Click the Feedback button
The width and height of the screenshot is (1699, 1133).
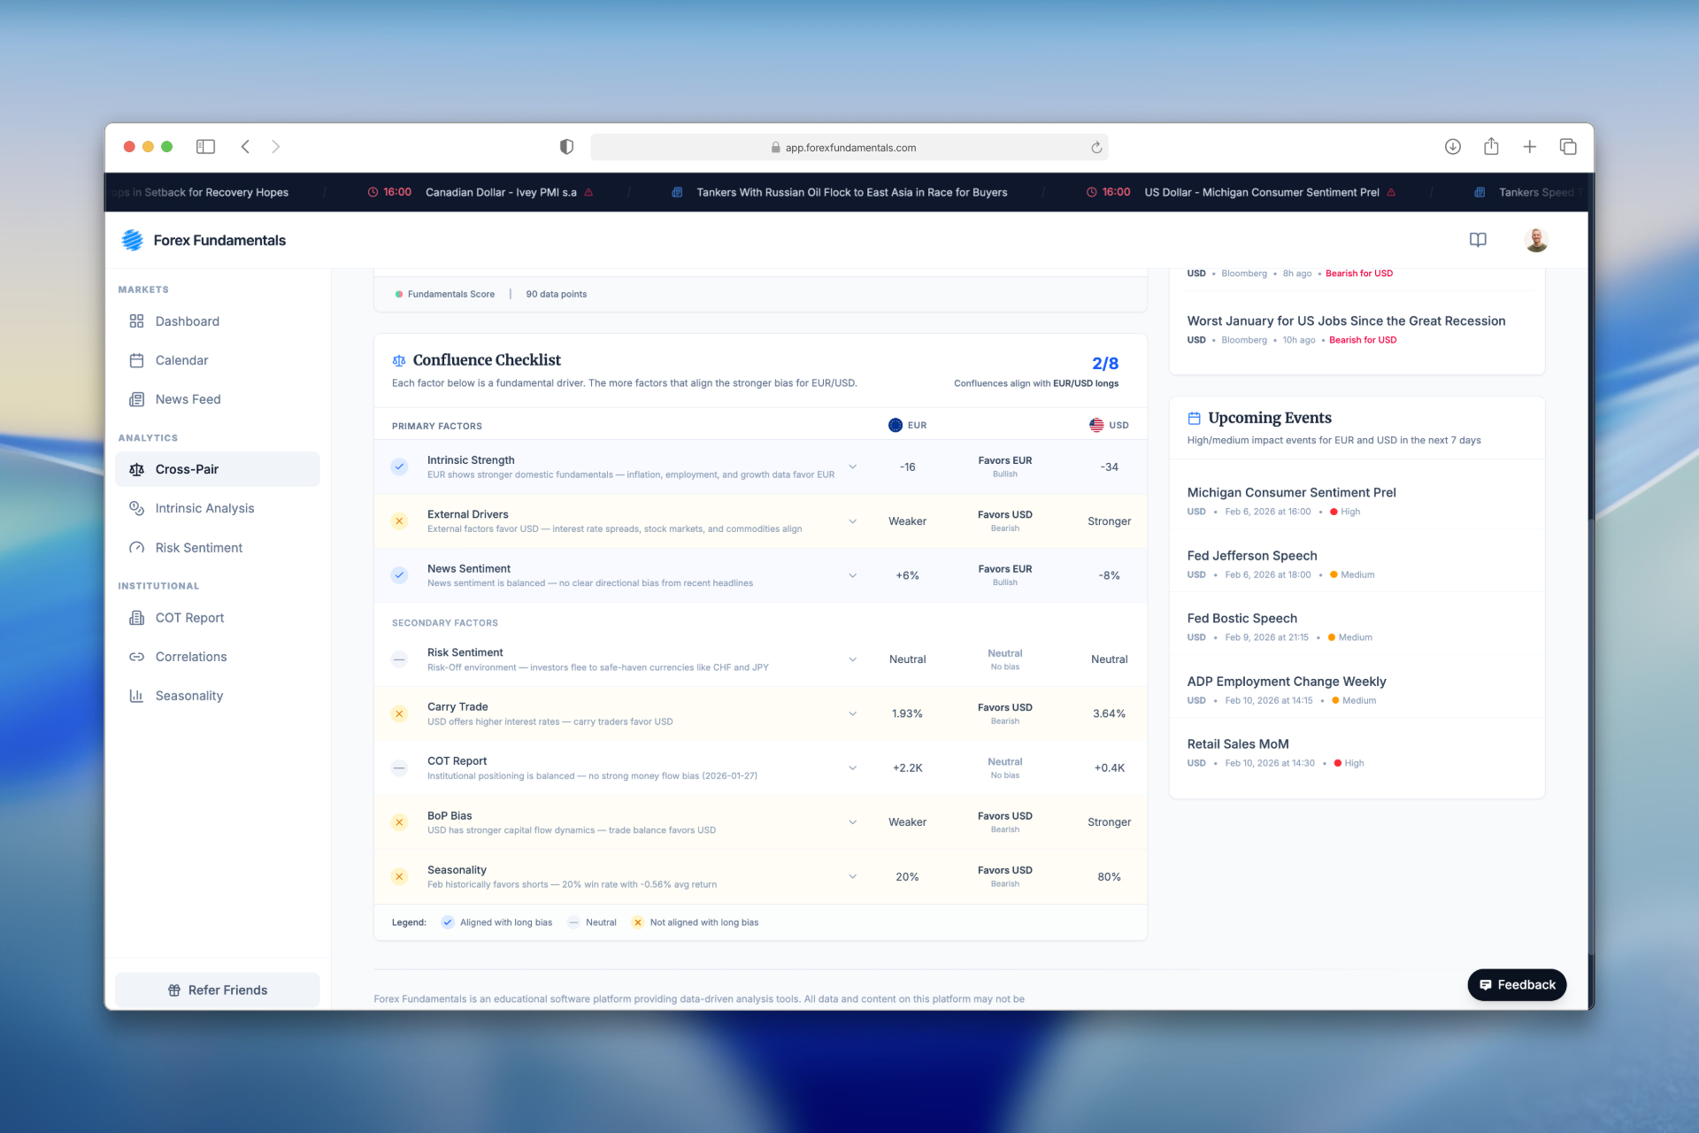click(1516, 984)
